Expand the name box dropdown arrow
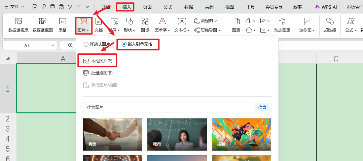Image resolution: width=363 pixels, height=161 pixels. coord(53,45)
